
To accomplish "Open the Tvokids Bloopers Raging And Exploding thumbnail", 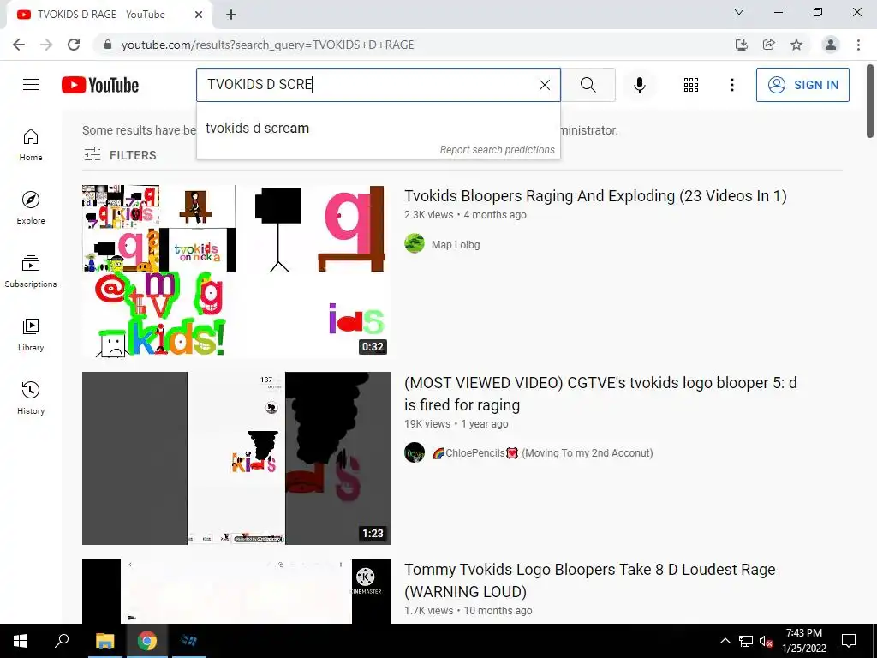I will point(236,272).
